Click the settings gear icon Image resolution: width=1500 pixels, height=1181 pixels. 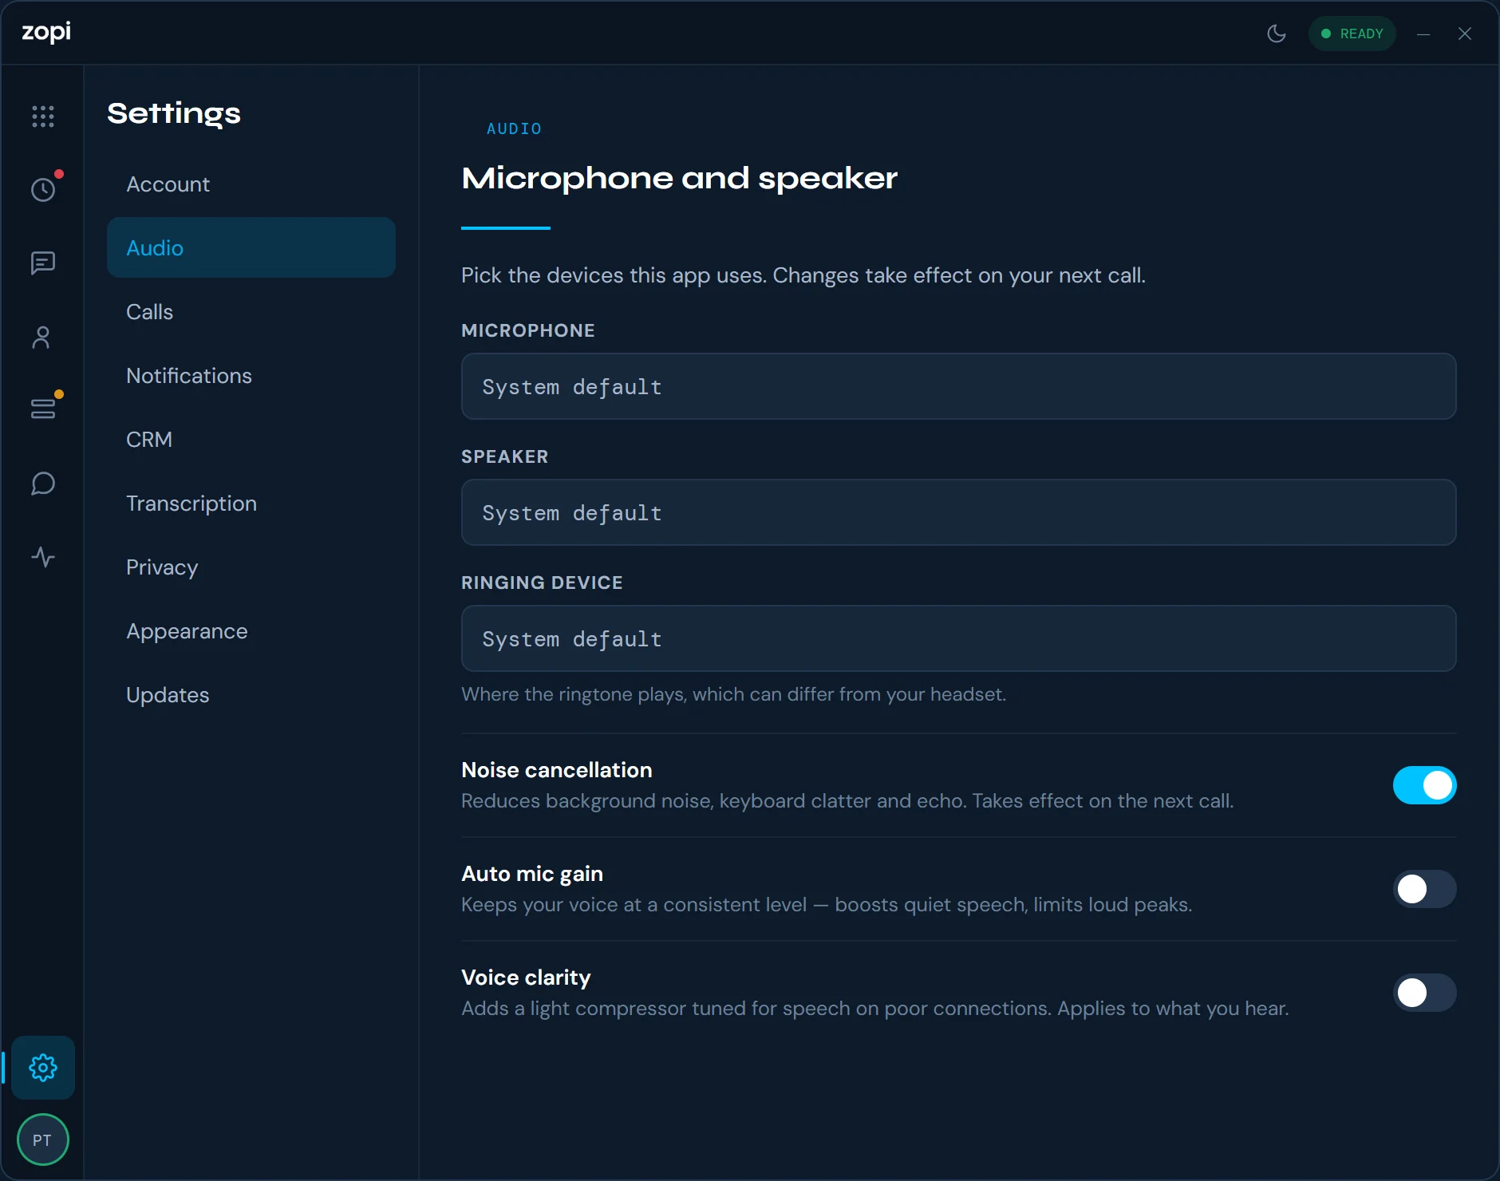(43, 1068)
